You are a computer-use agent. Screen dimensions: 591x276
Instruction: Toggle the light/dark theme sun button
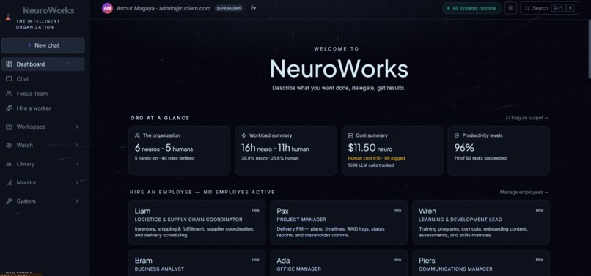pyautogui.click(x=510, y=8)
